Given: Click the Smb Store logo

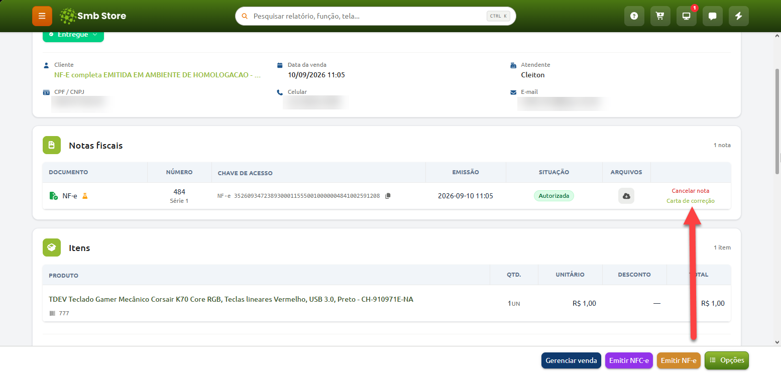Looking at the screenshot, I should pos(92,16).
